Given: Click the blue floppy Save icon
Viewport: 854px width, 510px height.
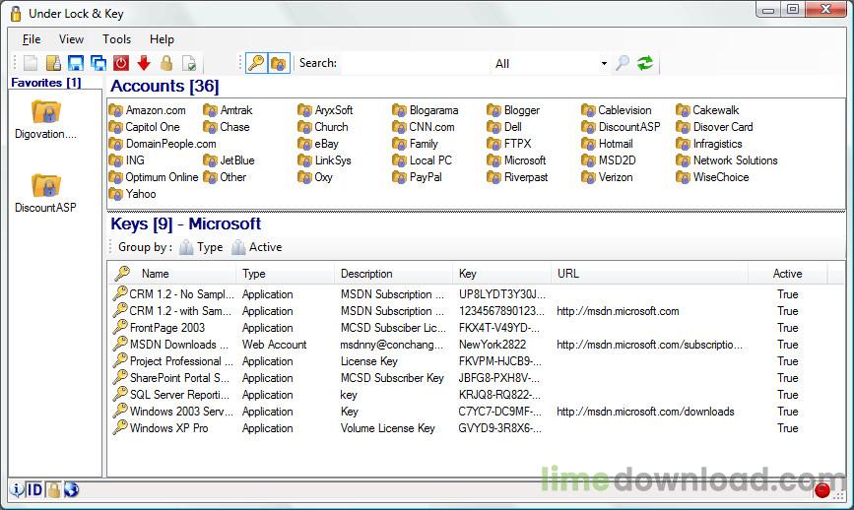Looking at the screenshot, I should click(x=76, y=63).
